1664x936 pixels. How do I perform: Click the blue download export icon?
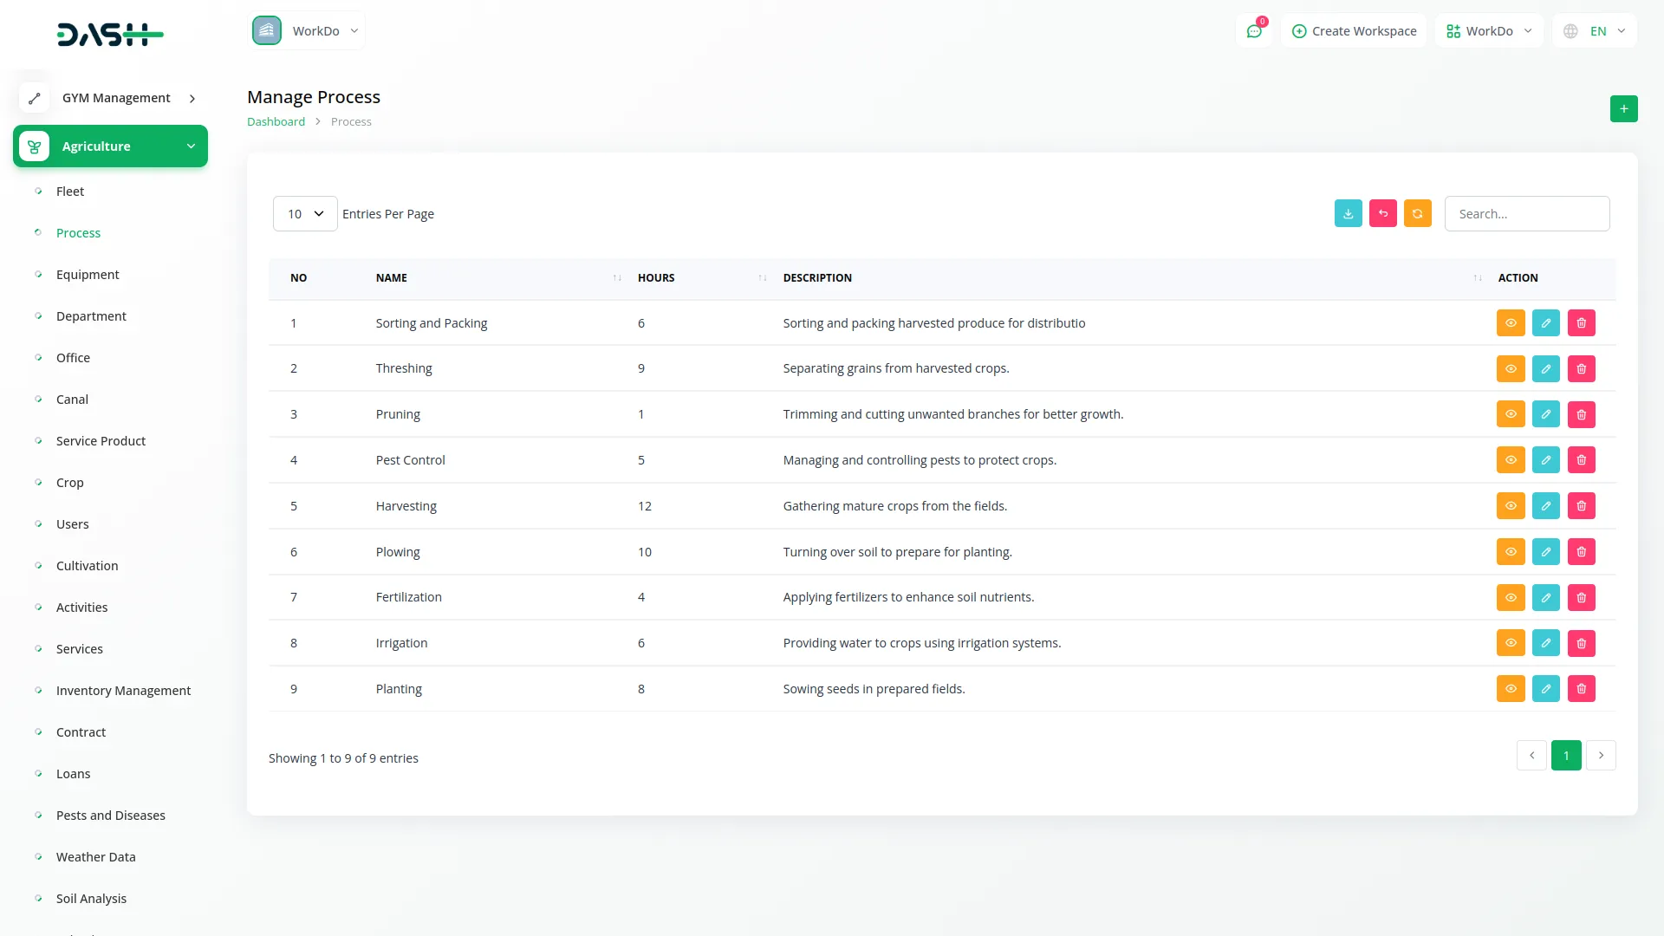point(1348,214)
